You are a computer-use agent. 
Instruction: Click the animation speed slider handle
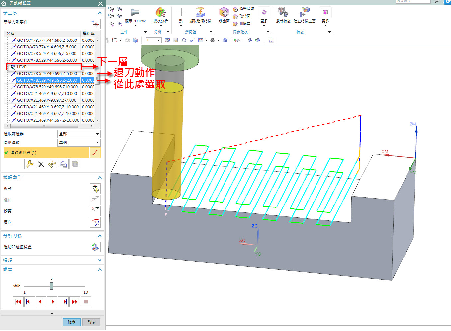click(51, 286)
